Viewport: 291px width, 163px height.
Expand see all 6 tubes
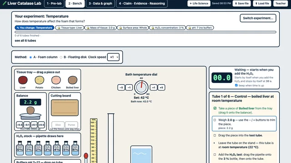coord(25,40)
